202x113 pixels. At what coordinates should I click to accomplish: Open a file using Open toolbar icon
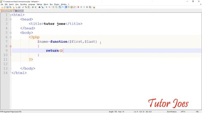coord(4,7)
